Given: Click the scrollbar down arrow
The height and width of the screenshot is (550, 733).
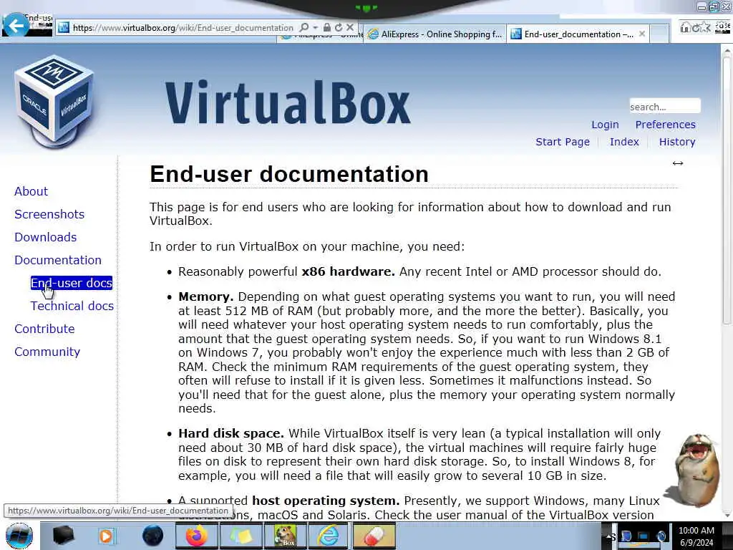Looking at the screenshot, I should (727, 515).
